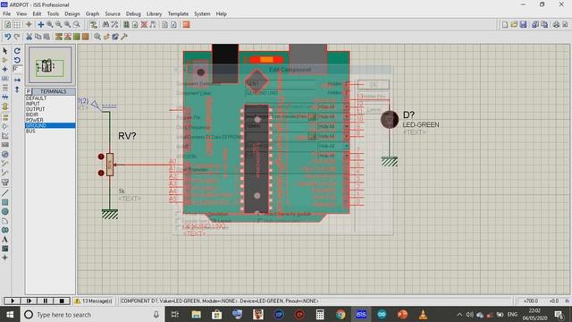Select the Selection Mode arrow tool

[5, 51]
